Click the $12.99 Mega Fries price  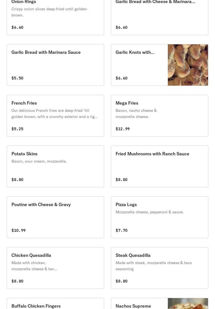tap(123, 129)
